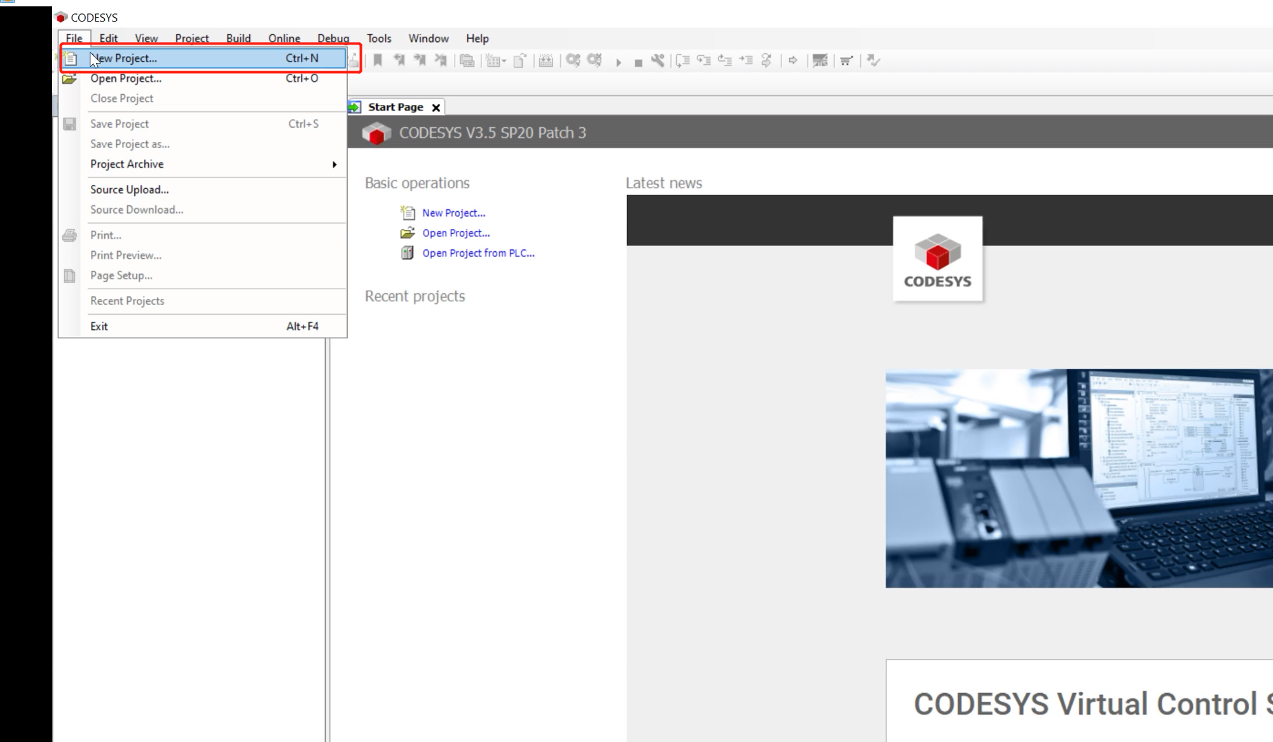Screen dimensions: 1273x742
Task: Click the wrench tools toolbar icon
Action: pos(658,60)
